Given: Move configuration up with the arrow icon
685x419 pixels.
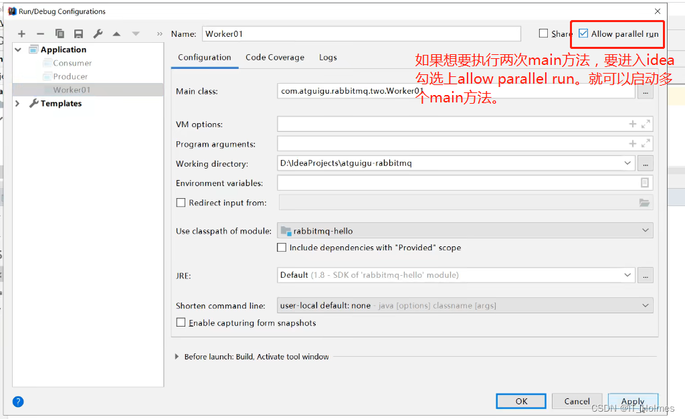Looking at the screenshot, I should click(x=116, y=34).
